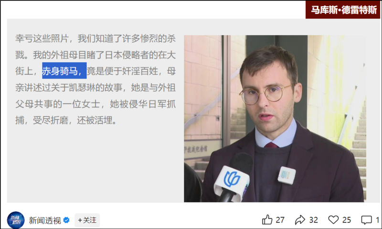382x229 pixels.
Task: Click the paragraph starting with 幸亏这些照片
Action: [x=95, y=79]
